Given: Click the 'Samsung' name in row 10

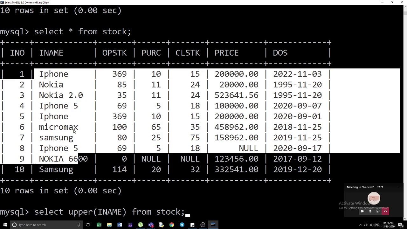Looking at the screenshot, I should tap(56, 170).
